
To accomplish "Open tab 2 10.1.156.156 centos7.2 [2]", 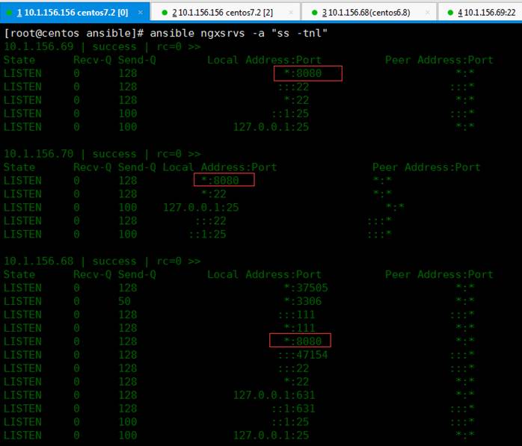I will [x=225, y=13].
